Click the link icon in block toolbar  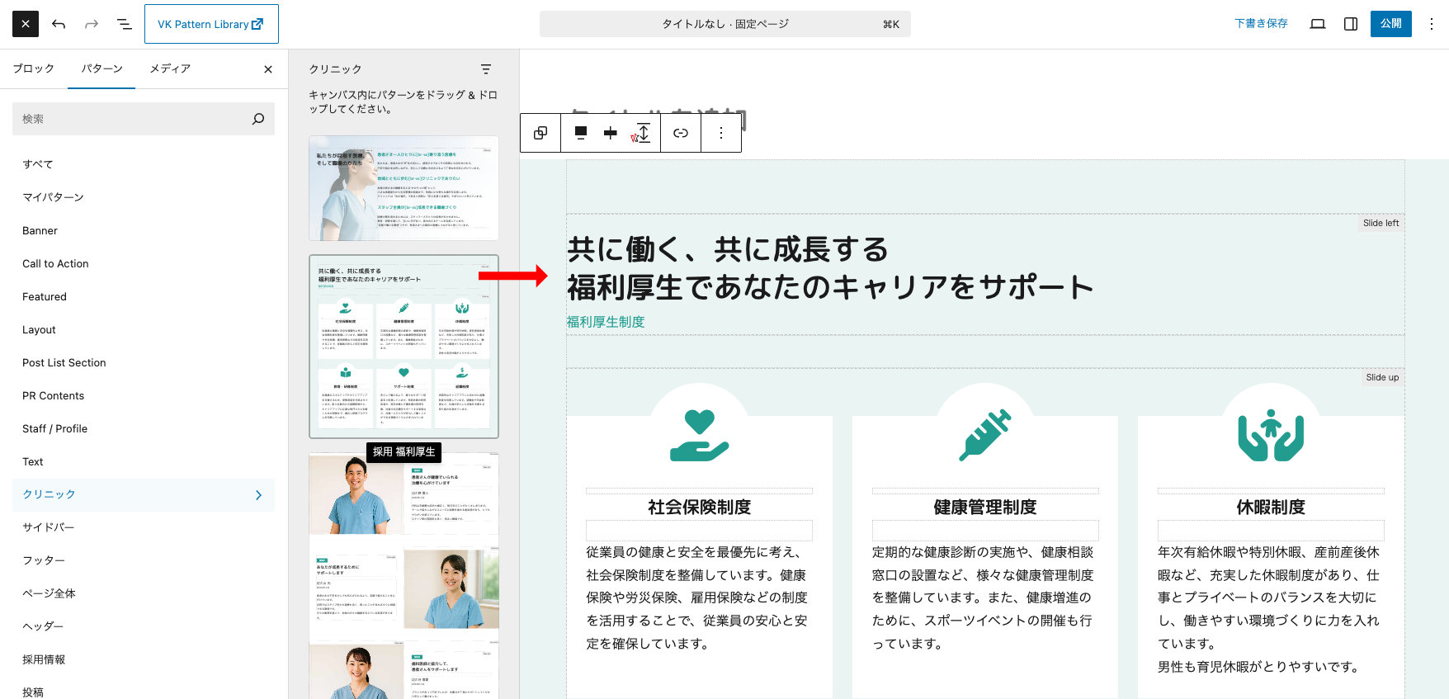pos(681,133)
